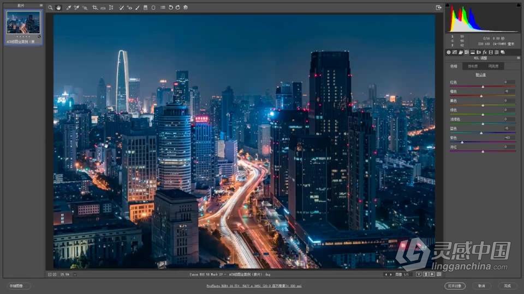524x294 pixels.
Task: Swap before and after settings
Action: point(426,274)
